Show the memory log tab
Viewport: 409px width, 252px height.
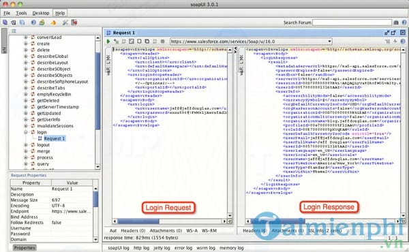pyautogui.click(x=232, y=248)
